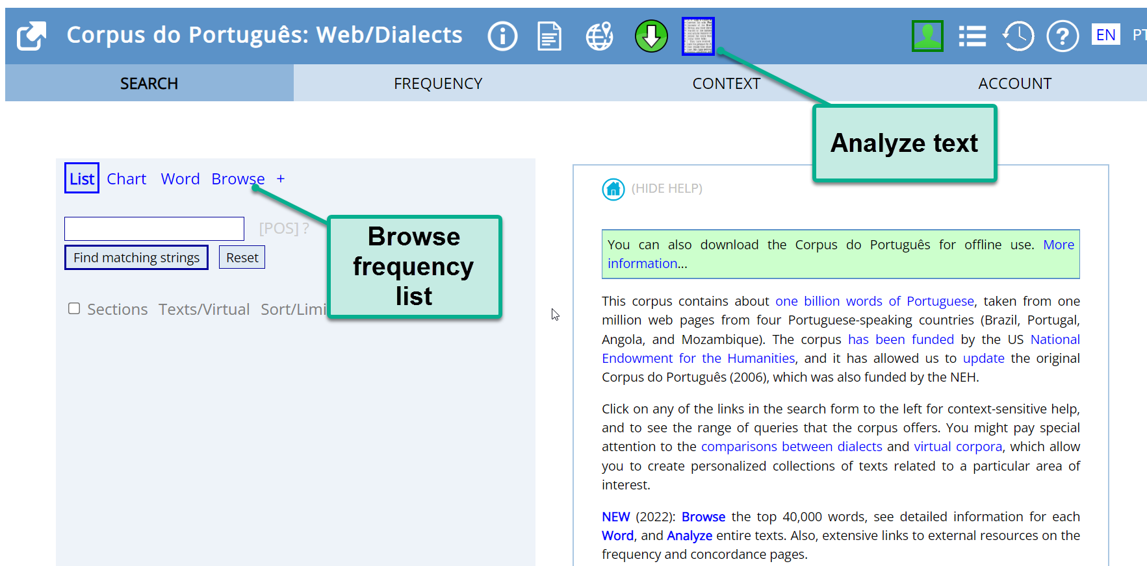The image size is (1147, 566).
Task: Click the update link in the description
Action: 983,358
